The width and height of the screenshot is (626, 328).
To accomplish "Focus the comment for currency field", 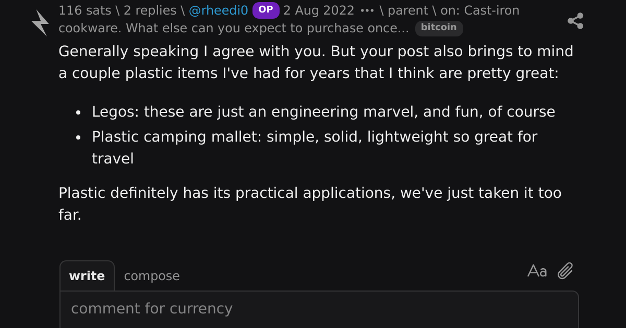I will click(319, 309).
